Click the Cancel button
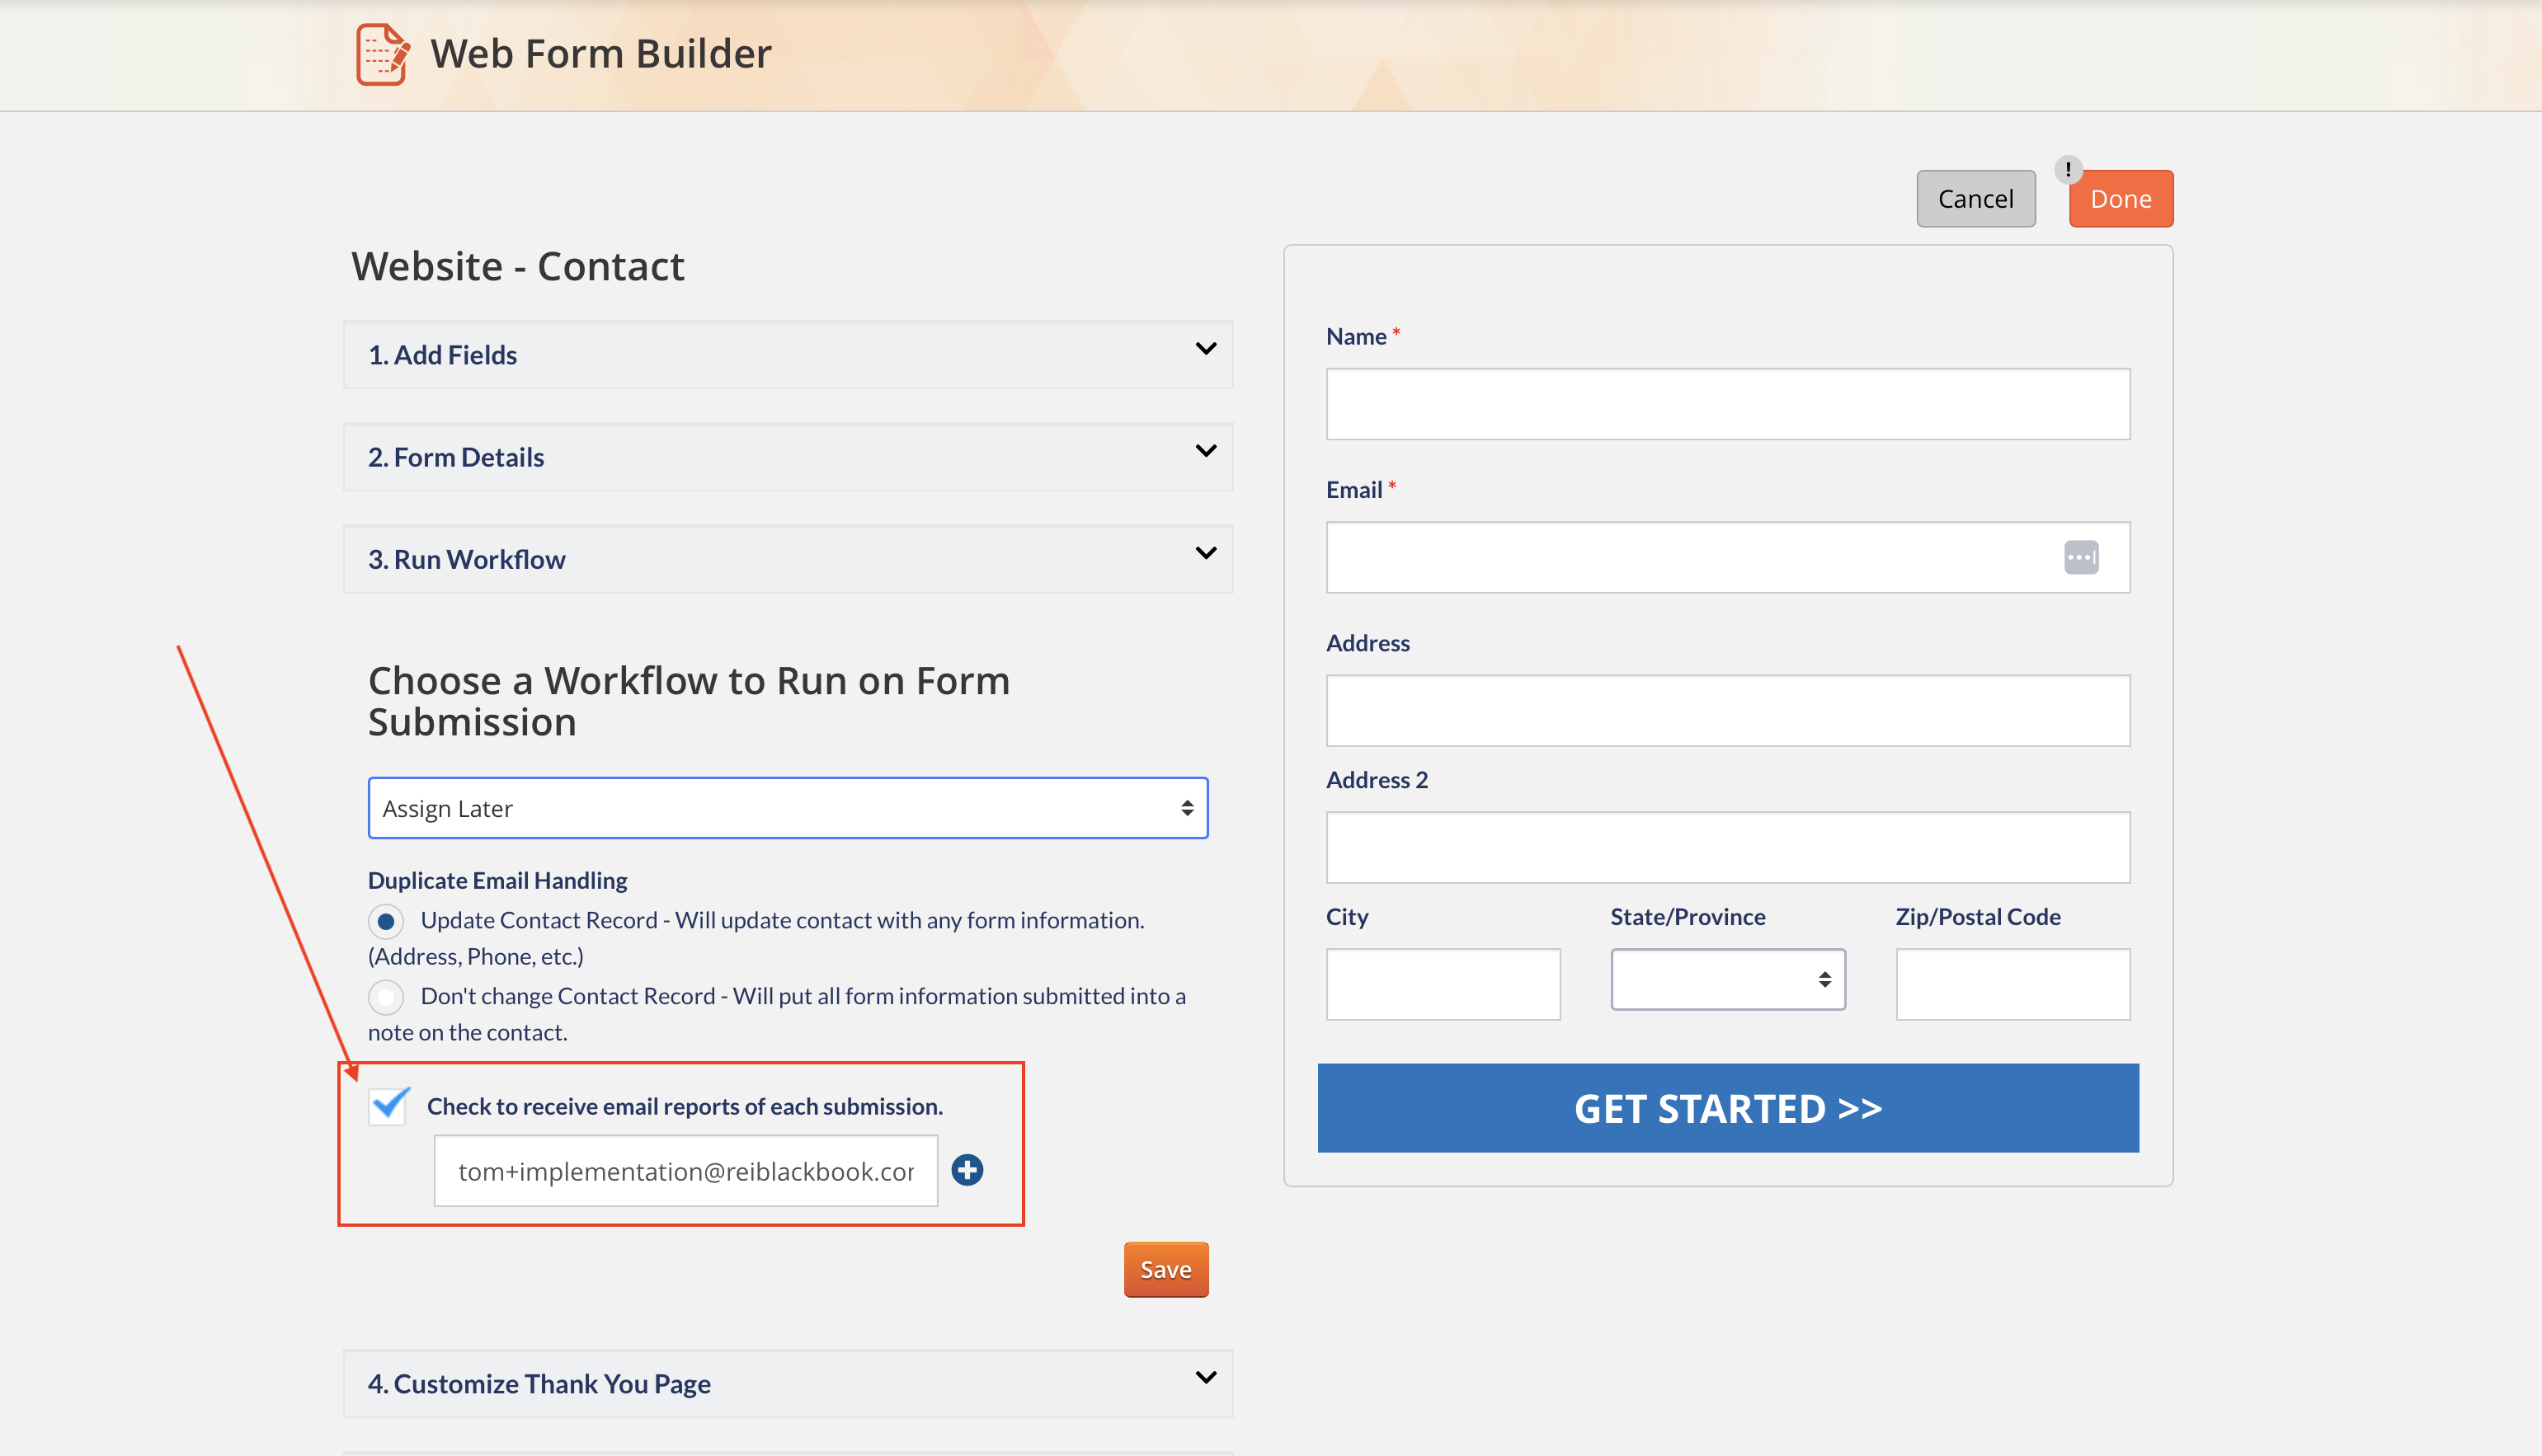The image size is (2542, 1456). [1975, 198]
